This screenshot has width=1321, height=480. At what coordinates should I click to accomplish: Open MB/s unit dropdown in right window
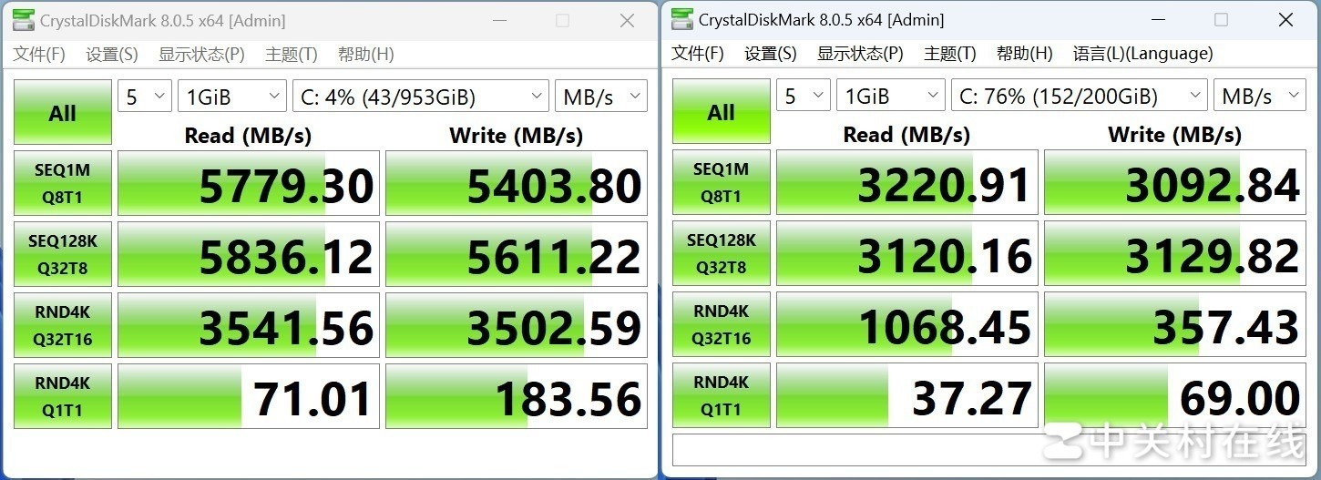[1260, 96]
